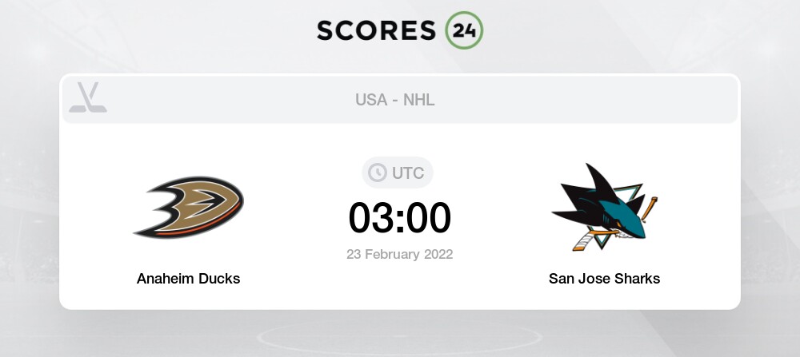This screenshot has height=357, width=800.
Task: Click the clock icon beside UTC
Action: point(377,173)
